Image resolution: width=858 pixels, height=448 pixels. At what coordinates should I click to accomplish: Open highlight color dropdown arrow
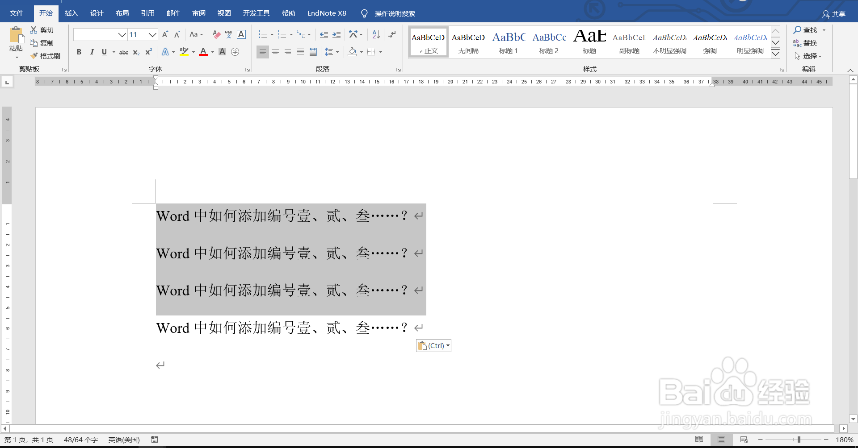coord(193,52)
